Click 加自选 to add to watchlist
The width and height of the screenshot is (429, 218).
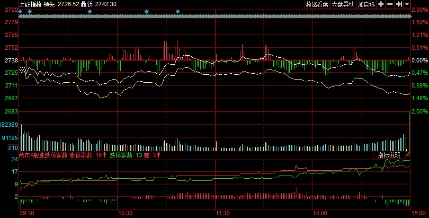point(366,4)
